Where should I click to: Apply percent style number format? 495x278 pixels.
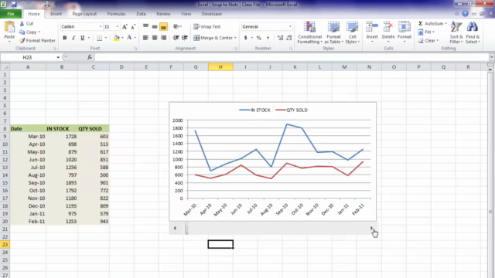[x=259, y=38]
